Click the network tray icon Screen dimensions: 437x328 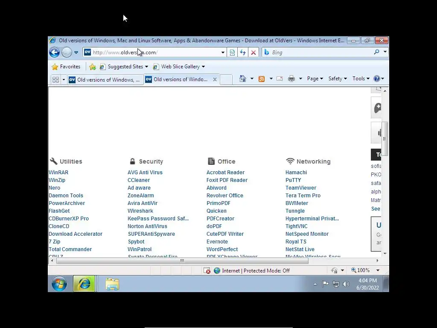335,284
